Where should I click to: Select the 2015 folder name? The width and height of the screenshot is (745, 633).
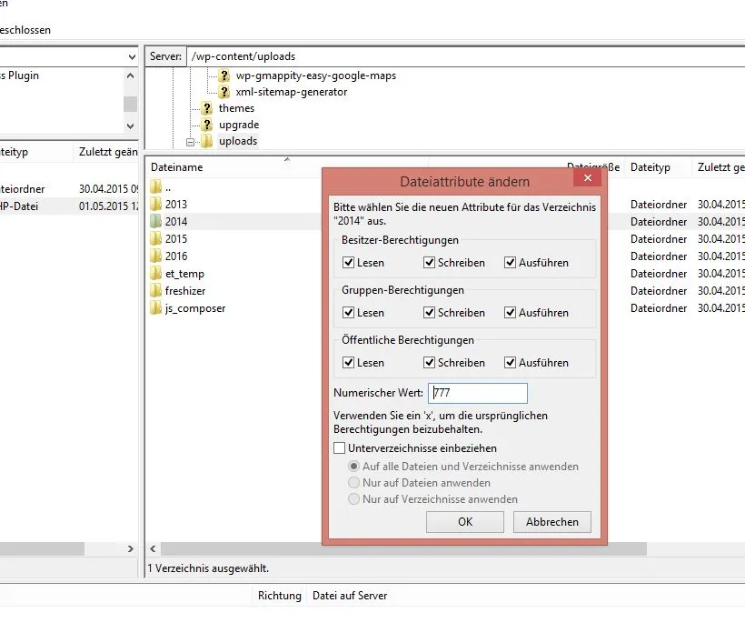click(176, 239)
